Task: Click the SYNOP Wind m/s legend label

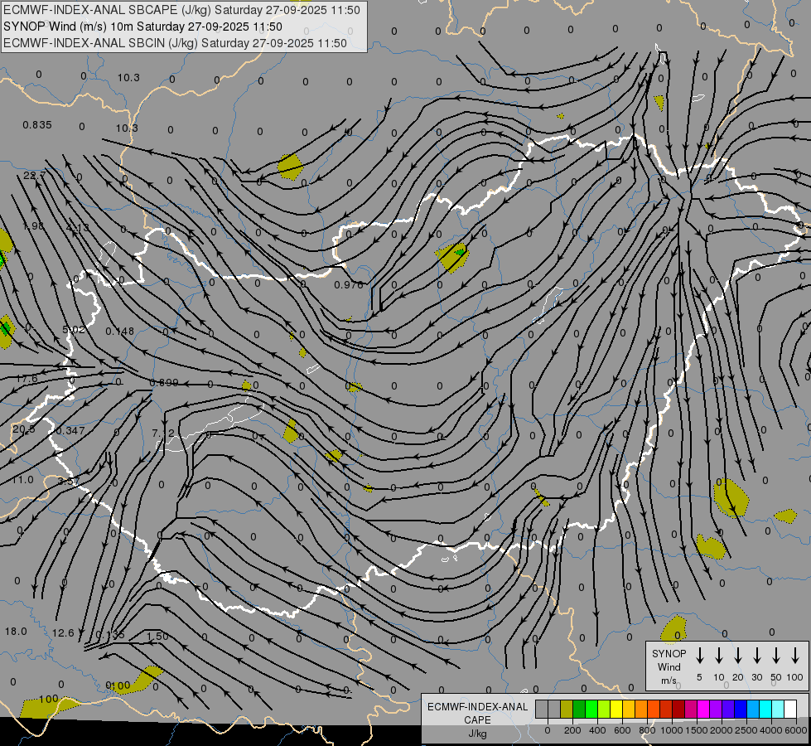Action: point(669,666)
